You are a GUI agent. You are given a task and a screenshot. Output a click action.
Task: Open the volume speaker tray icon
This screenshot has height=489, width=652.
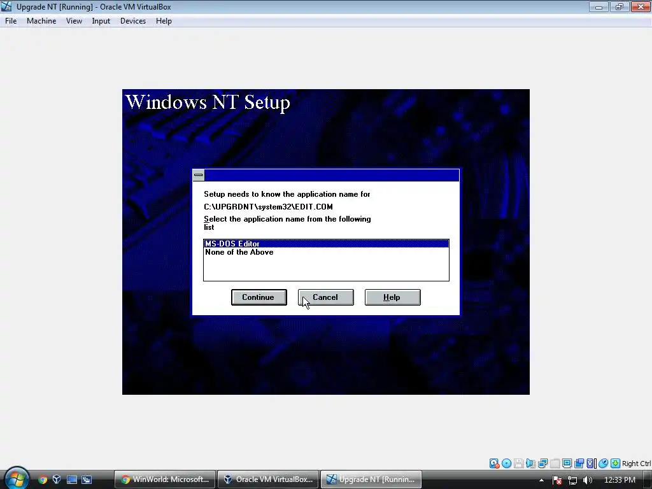click(x=588, y=480)
